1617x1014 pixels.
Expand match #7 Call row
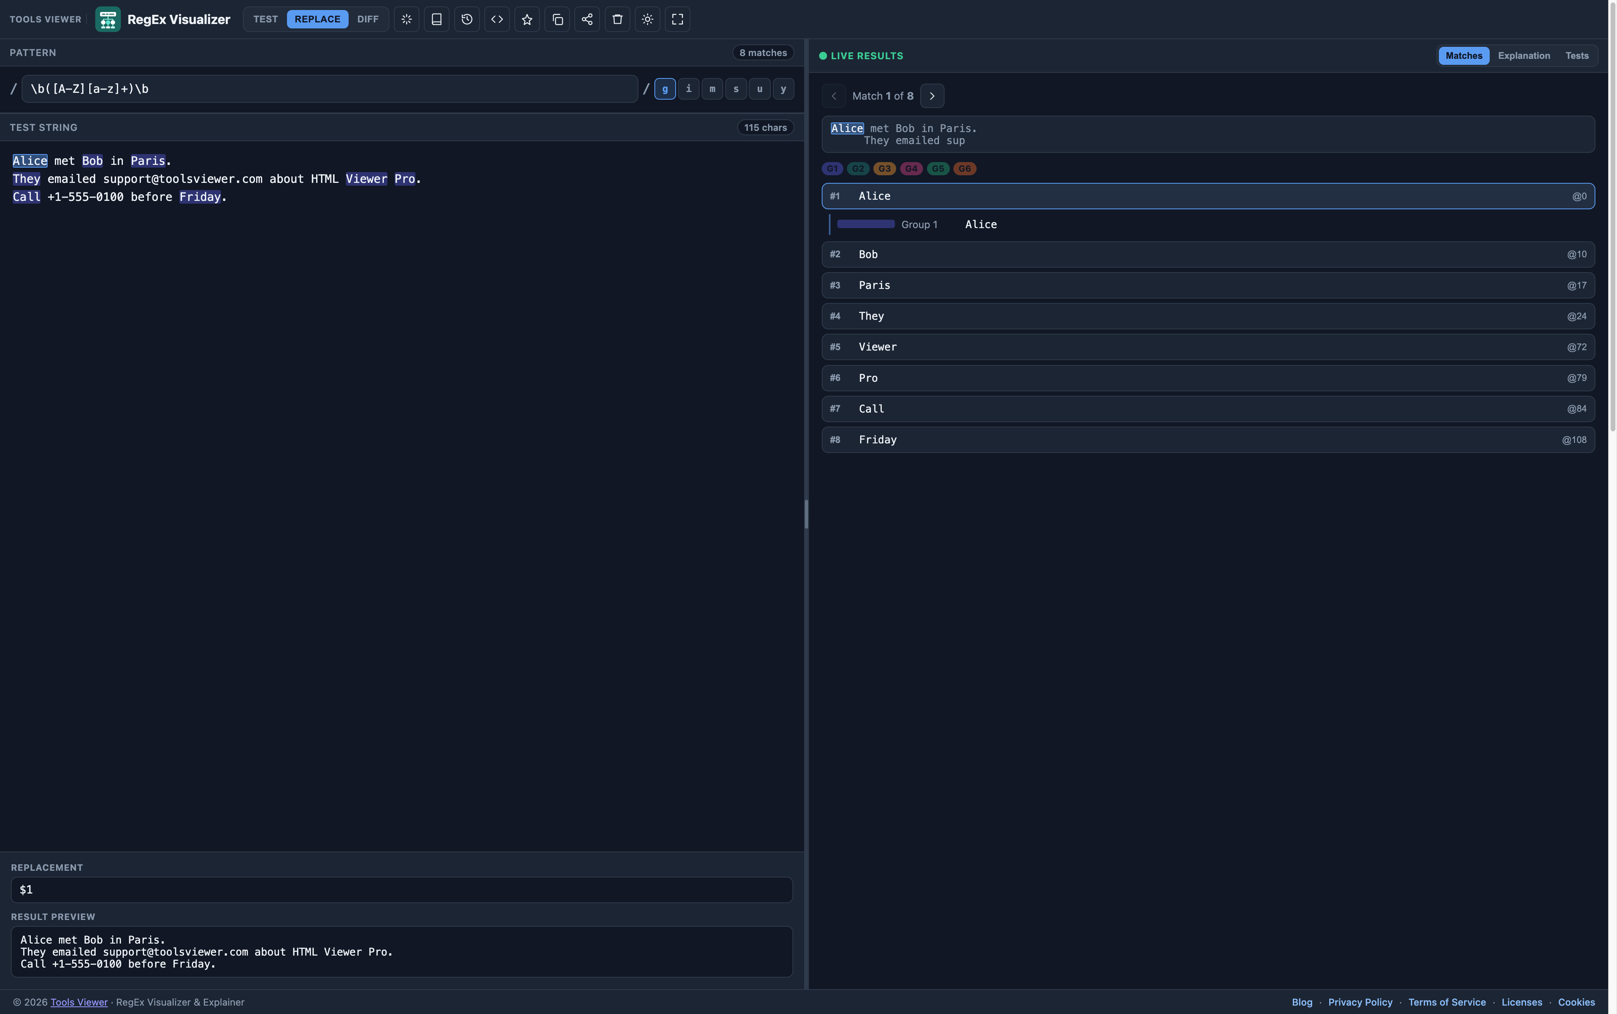[1209, 409]
